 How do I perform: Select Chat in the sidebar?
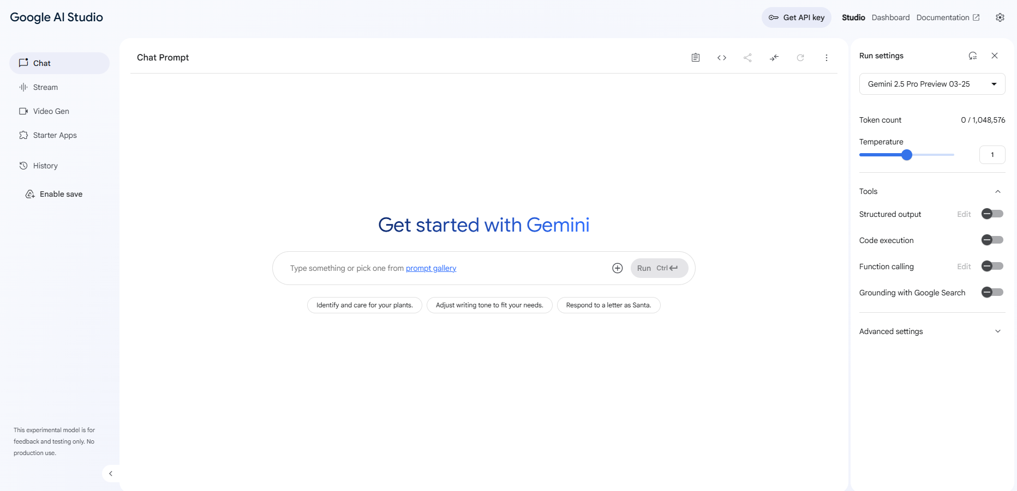click(59, 63)
